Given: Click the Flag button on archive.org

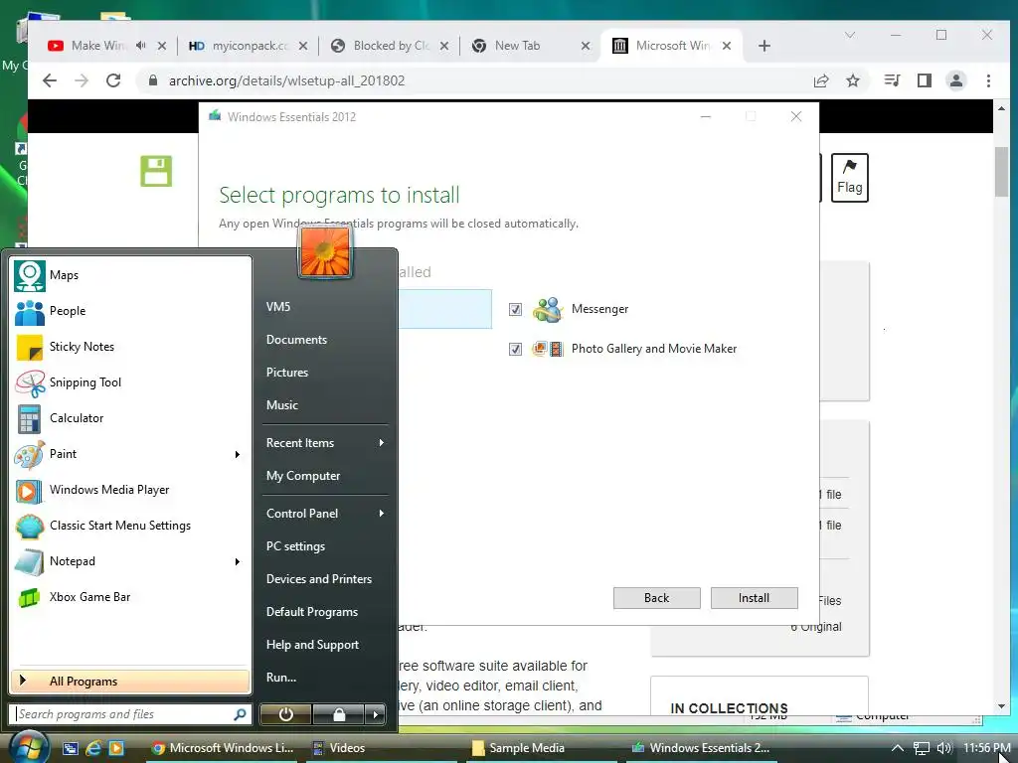Looking at the screenshot, I should click(x=849, y=177).
